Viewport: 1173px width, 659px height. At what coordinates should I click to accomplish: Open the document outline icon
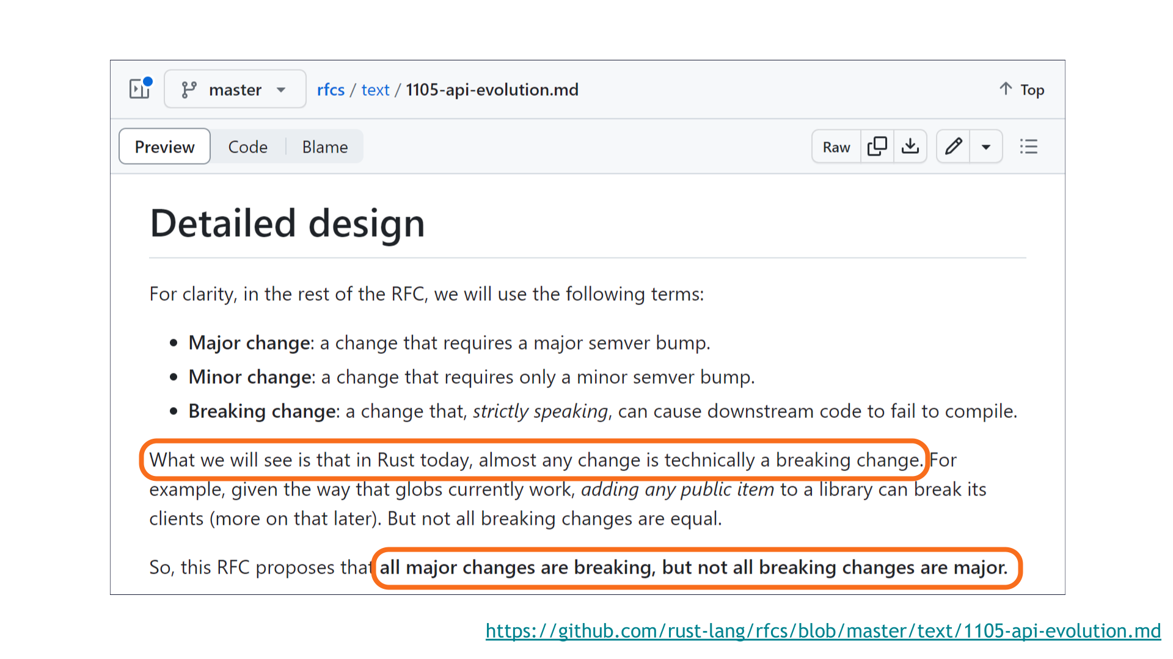pos(1029,146)
